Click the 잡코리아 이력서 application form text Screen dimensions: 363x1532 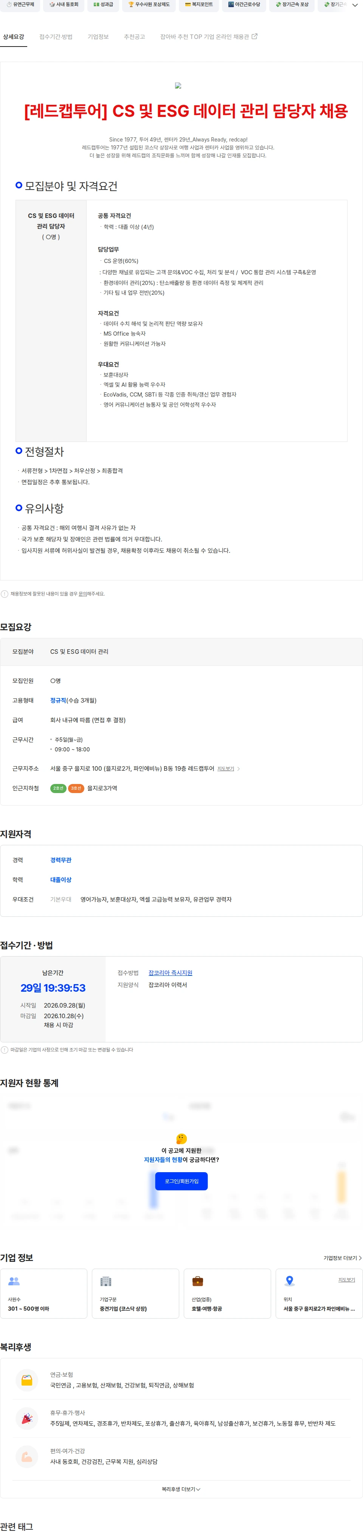(168, 985)
